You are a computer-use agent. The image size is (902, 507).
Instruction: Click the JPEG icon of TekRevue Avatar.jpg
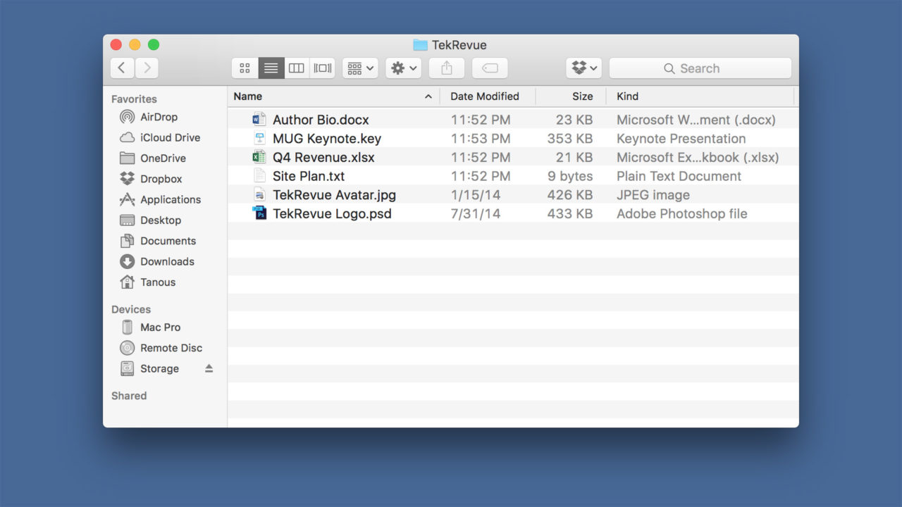click(259, 195)
